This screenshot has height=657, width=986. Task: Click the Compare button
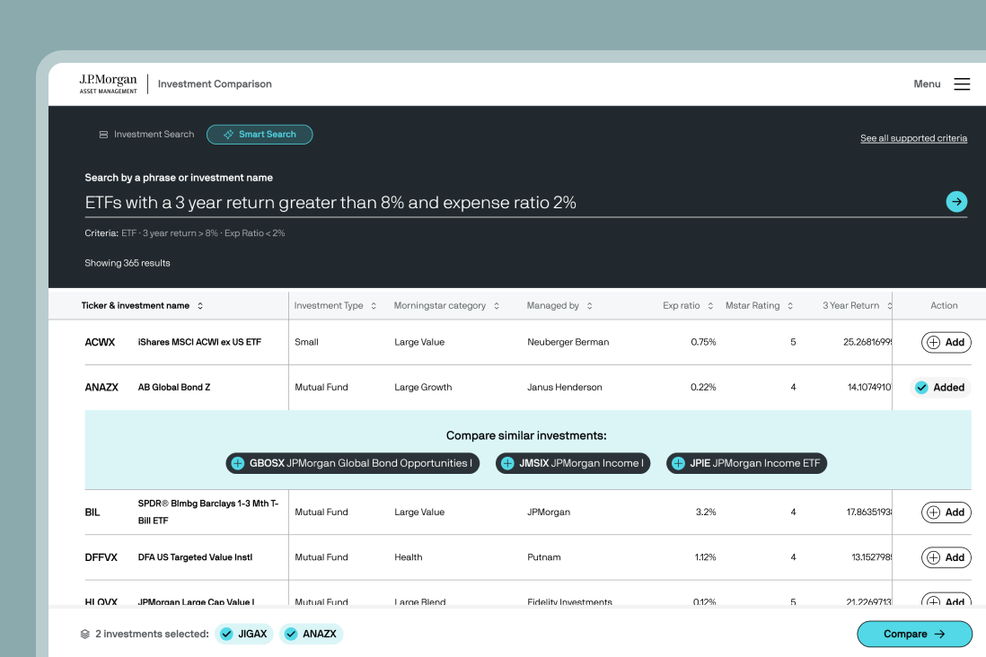coord(914,634)
